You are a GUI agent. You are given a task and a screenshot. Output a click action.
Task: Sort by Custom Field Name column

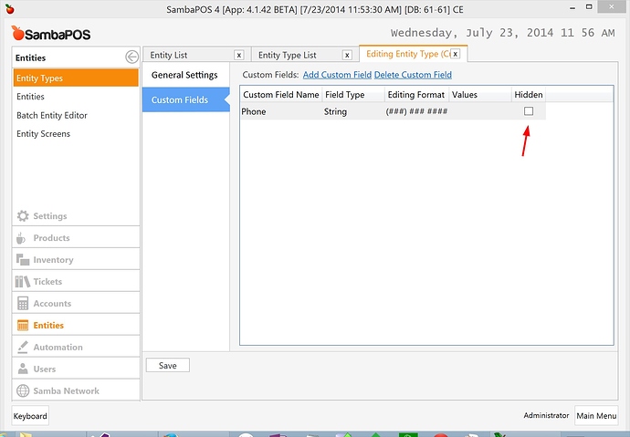(281, 95)
